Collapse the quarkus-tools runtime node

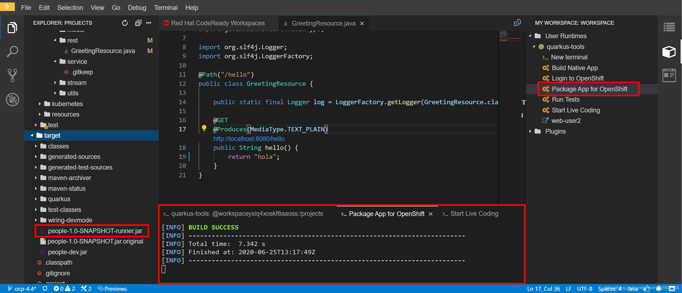point(534,46)
